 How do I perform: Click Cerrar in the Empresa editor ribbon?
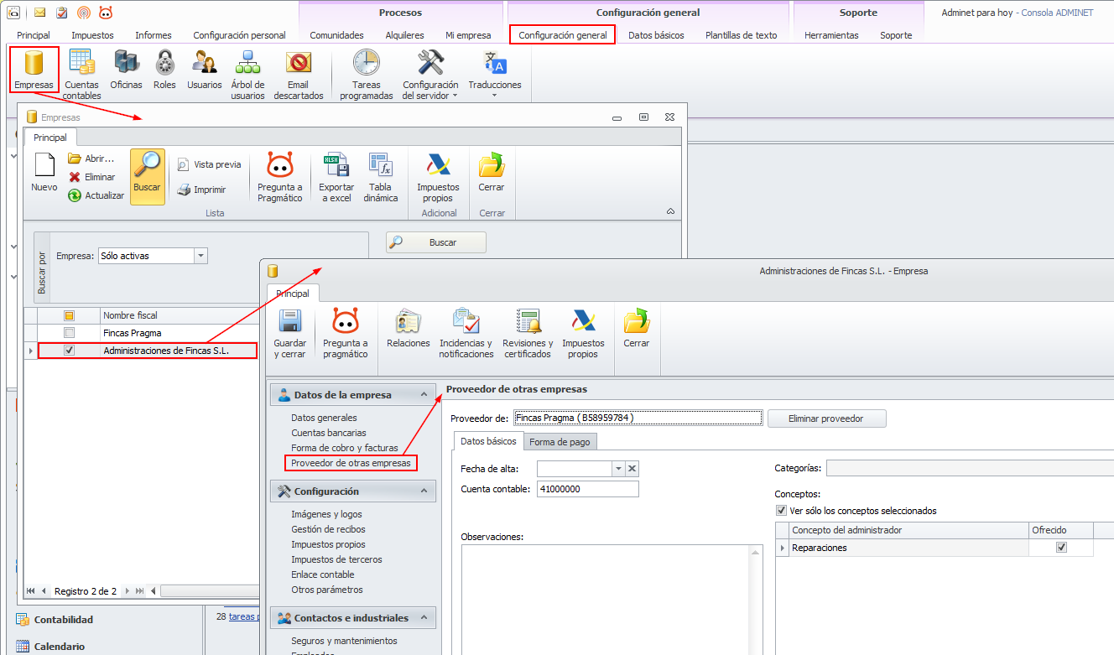click(x=637, y=330)
